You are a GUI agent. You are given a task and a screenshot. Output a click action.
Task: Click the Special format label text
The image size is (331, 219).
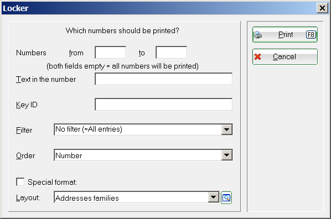tap(52, 182)
